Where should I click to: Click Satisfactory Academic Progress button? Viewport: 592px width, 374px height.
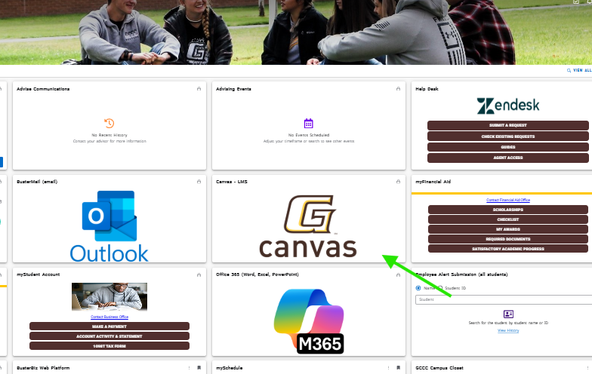(x=507, y=249)
